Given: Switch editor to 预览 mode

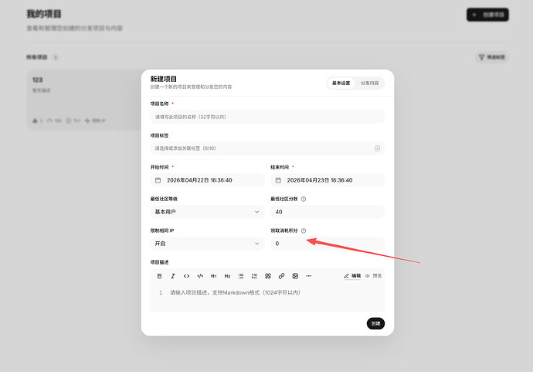Looking at the screenshot, I should 374,275.
